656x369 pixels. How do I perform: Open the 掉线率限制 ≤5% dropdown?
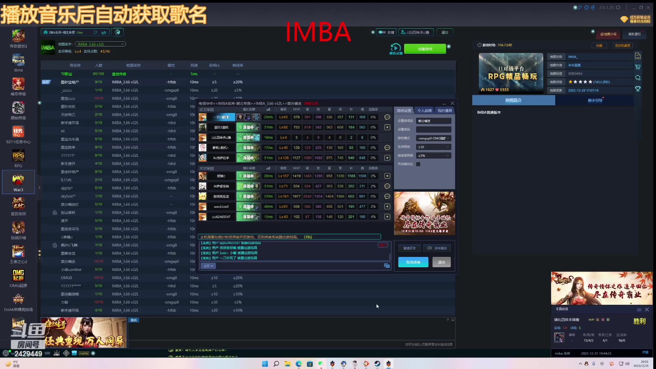click(434, 155)
